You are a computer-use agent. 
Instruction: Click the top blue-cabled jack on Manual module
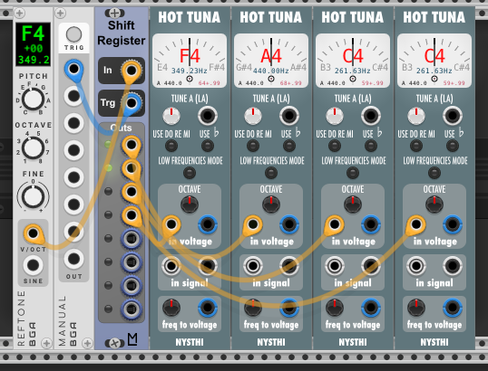coord(73,69)
